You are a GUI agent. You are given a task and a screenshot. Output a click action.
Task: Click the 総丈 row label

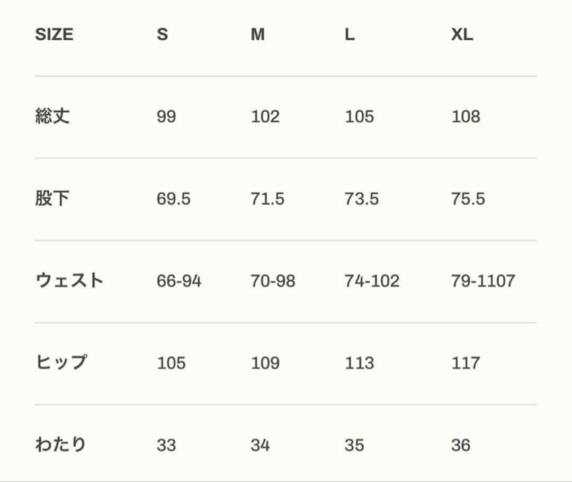(52, 117)
